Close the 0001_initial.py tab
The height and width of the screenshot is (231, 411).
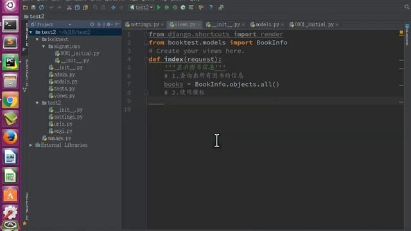coord(337,24)
